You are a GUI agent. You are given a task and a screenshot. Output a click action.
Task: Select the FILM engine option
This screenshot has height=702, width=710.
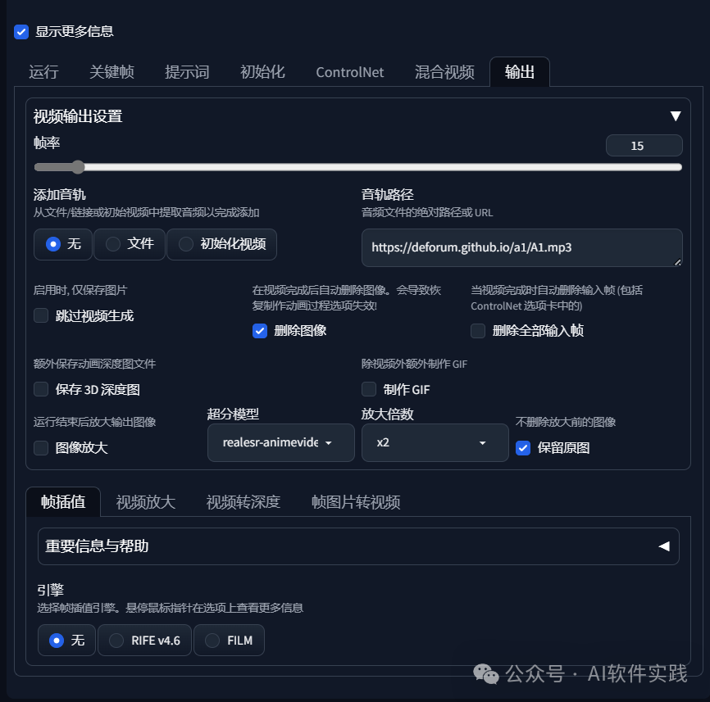point(229,640)
